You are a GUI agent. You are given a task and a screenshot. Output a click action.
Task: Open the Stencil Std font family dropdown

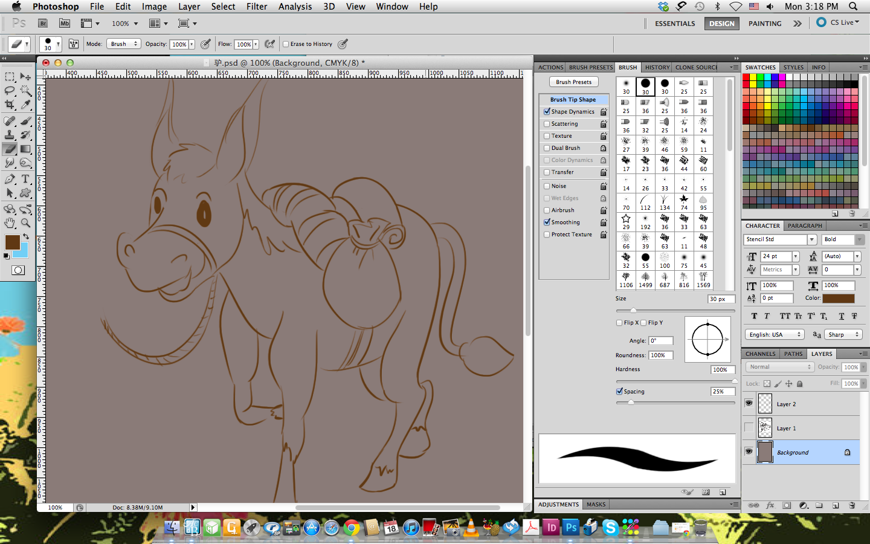tap(812, 239)
